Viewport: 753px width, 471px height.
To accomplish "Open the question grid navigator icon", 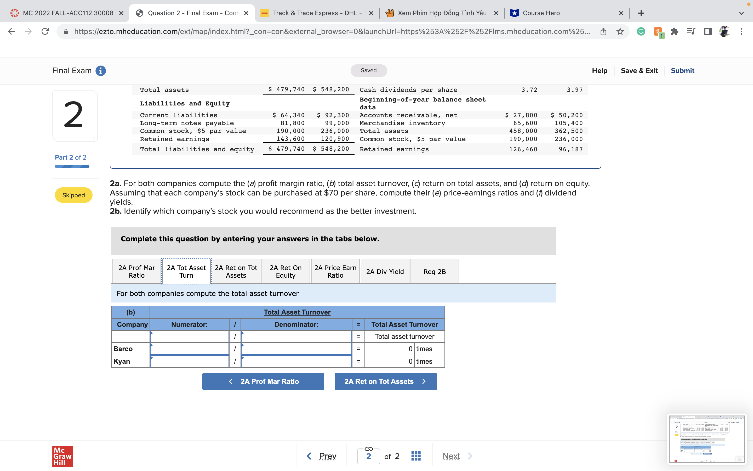I will coord(416,456).
